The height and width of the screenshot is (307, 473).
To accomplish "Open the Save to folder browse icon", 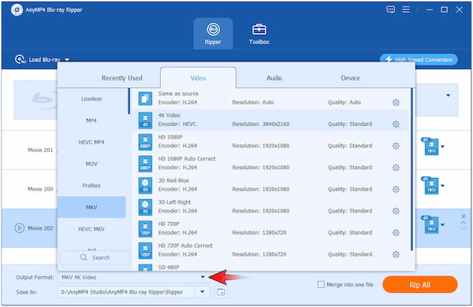I will (x=221, y=292).
